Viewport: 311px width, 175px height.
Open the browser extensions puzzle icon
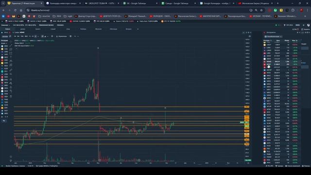(293, 10)
